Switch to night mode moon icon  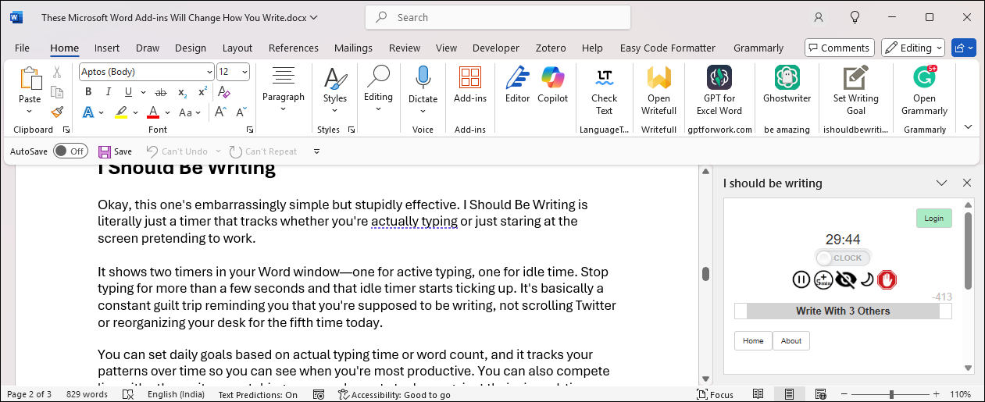coord(866,279)
